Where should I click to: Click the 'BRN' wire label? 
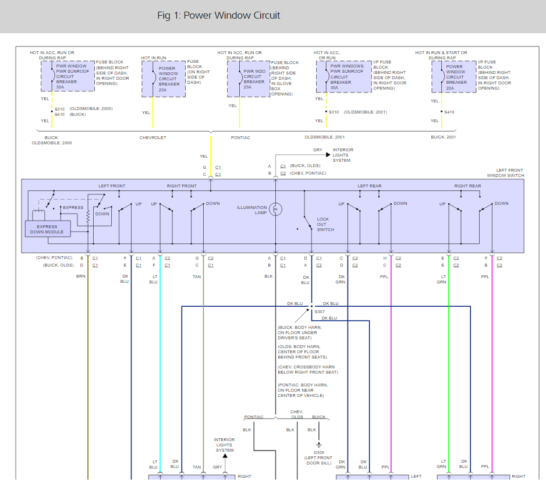81,276
